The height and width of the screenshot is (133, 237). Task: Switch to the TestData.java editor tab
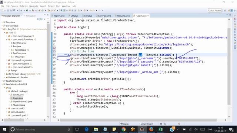coord(122,16)
